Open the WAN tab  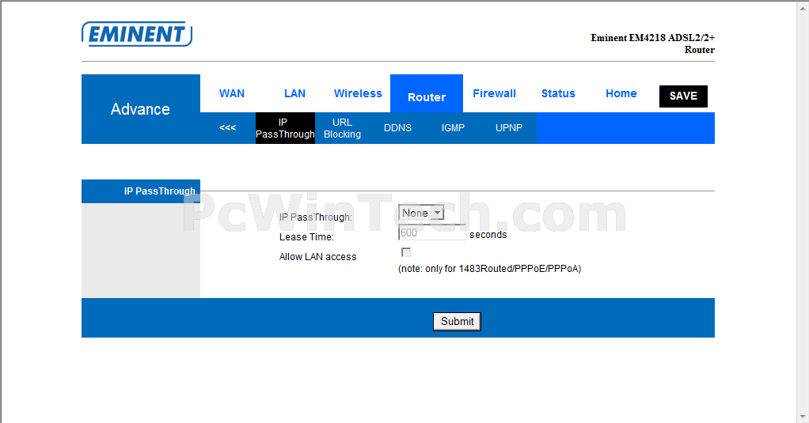[232, 93]
